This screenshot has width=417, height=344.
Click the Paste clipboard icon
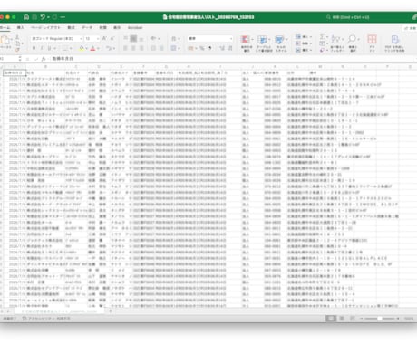5,40
